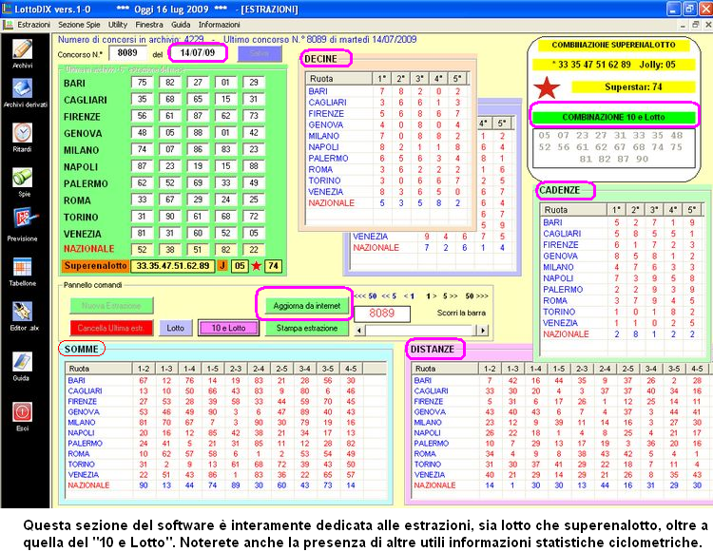This screenshot has width=713, height=552.
Task: Click the disabled Nuova Estrazione button
Action: pos(111,306)
